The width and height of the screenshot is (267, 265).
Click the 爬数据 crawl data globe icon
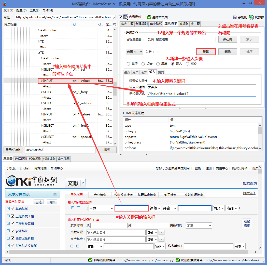(251, 17)
